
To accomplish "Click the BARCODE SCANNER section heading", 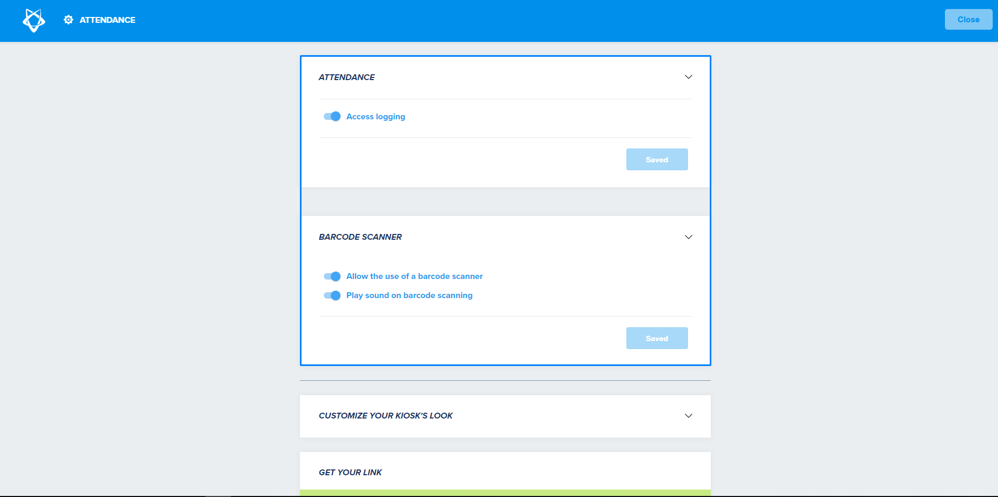I will click(360, 237).
